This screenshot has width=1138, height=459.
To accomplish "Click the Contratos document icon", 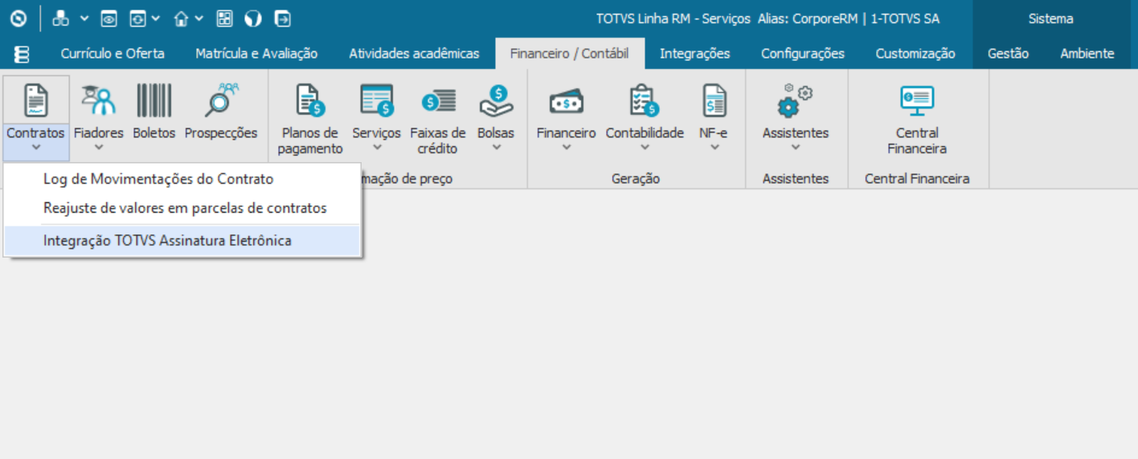I will 36,101.
